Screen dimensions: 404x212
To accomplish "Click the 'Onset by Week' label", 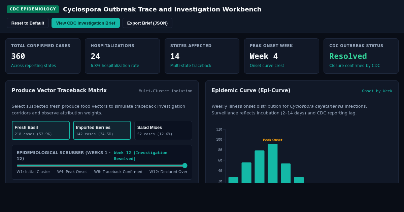I will [377, 91].
